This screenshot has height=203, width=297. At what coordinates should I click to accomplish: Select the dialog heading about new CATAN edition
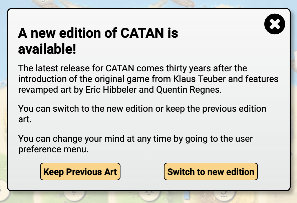pos(98,41)
